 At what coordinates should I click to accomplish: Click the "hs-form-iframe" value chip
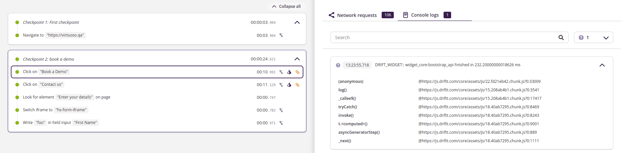71,110
